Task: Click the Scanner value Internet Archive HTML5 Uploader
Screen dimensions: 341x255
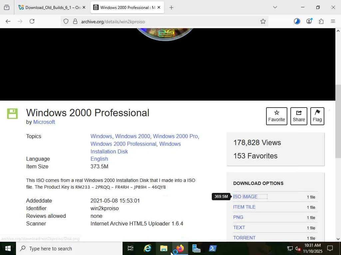Action: [137, 223]
